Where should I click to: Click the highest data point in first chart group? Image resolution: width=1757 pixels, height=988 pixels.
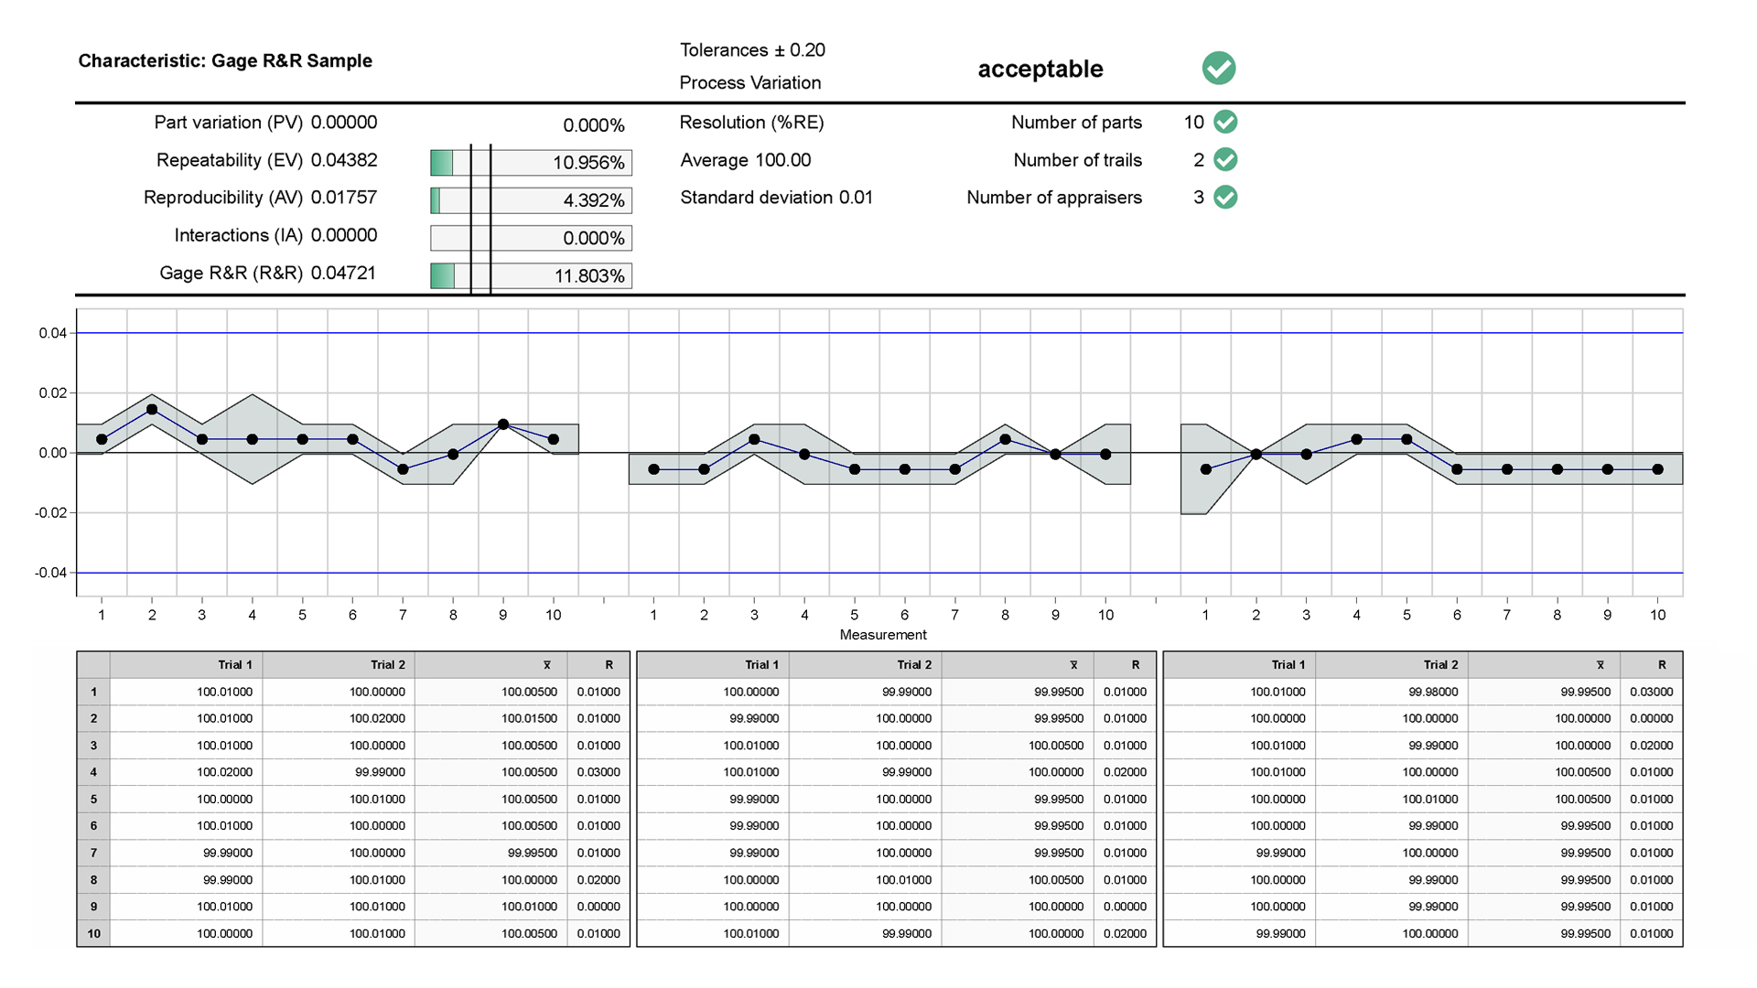click(152, 410)
